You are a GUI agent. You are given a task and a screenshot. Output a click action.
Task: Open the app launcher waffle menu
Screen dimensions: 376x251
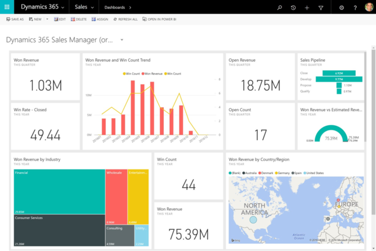[x=8, y=7]
